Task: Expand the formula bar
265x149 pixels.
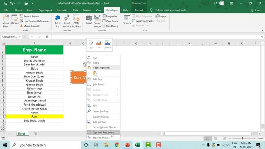Action: [x=262, y=37]
